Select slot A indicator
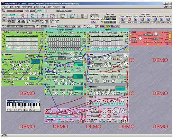The image size is (173, 138). click(46, 11)
